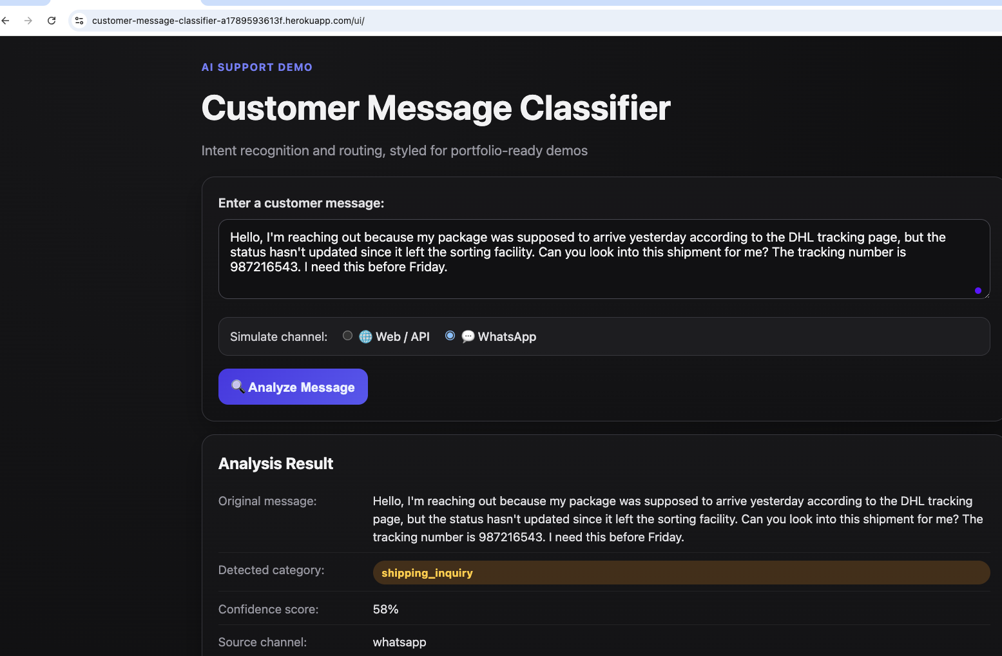Click the 58% confidence score value
Viewport: 1002px width, 656px height.
[385, 609]
